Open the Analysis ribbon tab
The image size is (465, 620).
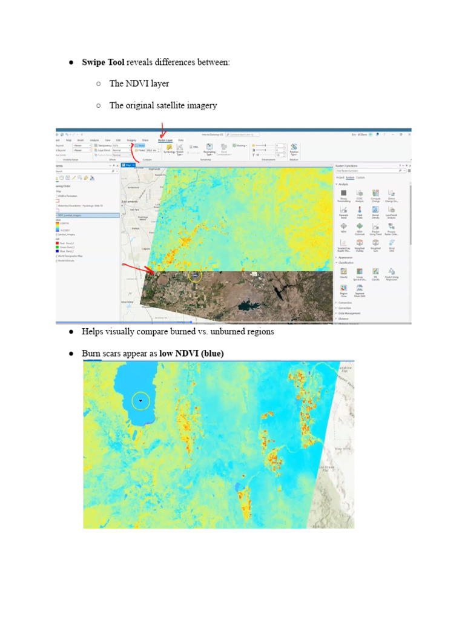click(x=94, y=140)
